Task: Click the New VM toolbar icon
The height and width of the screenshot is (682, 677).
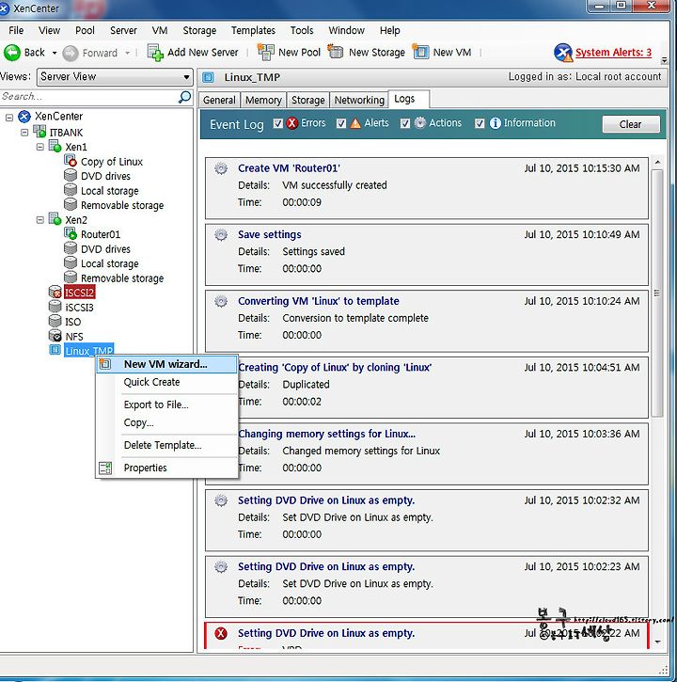Action: click(420, 52)
